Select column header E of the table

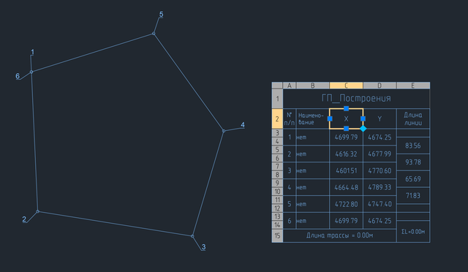413,86
